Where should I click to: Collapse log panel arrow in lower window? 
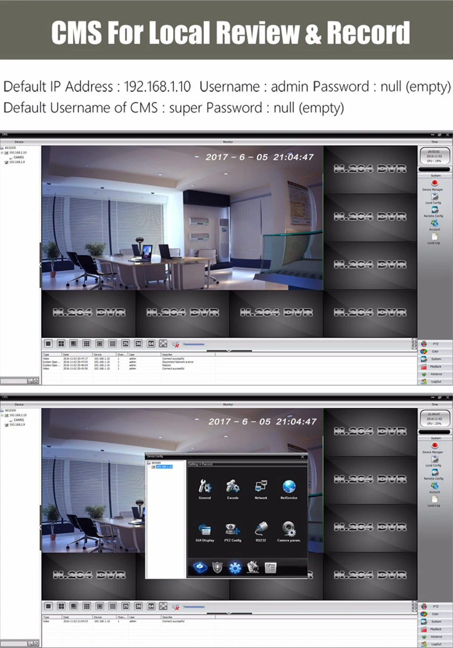pyautogui.click(x=229, y=613)
